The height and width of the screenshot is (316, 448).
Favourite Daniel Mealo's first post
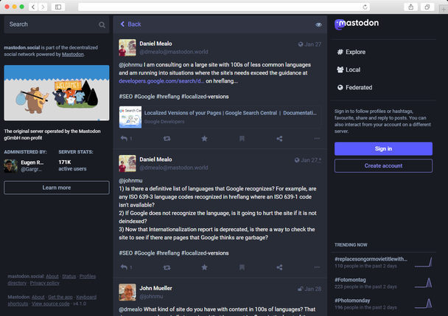204,139
